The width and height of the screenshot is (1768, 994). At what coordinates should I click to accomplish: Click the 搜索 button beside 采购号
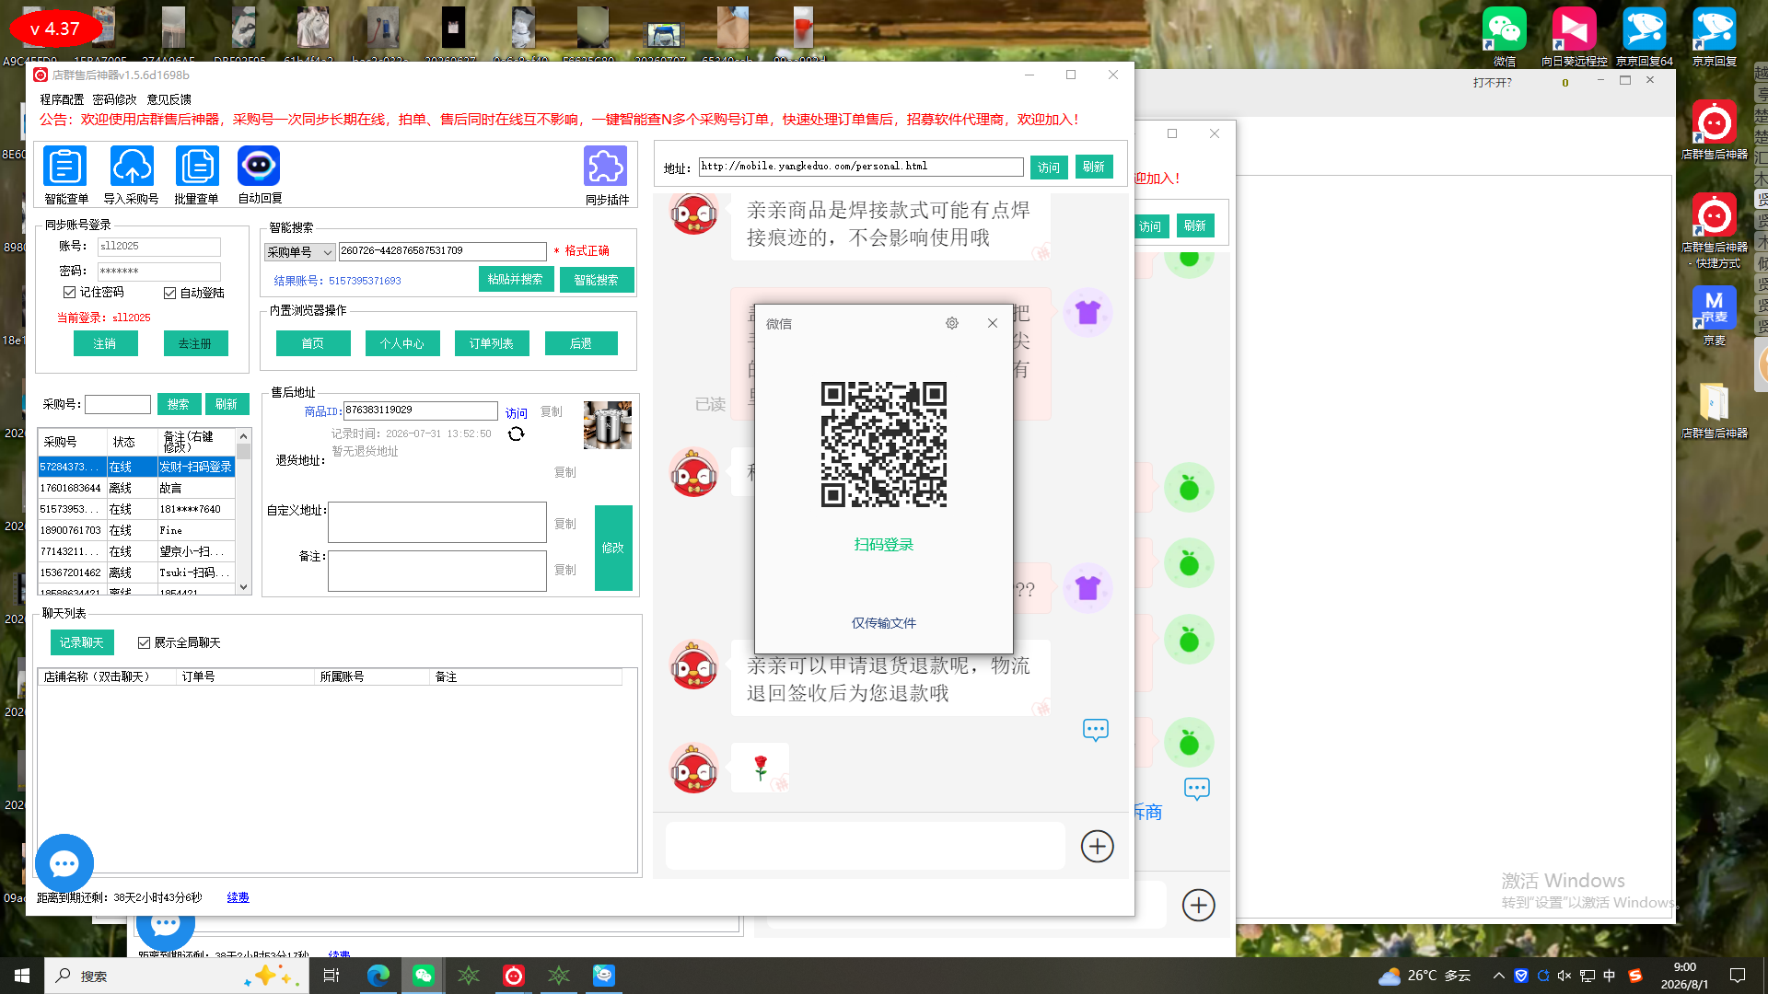tap(179, 404)
